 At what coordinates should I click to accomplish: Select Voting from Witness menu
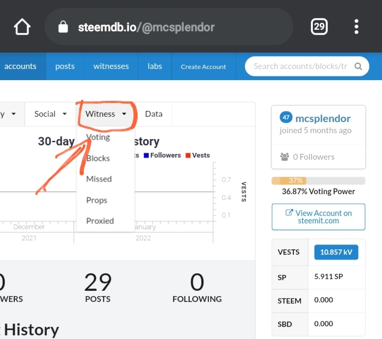coord(98,137)
